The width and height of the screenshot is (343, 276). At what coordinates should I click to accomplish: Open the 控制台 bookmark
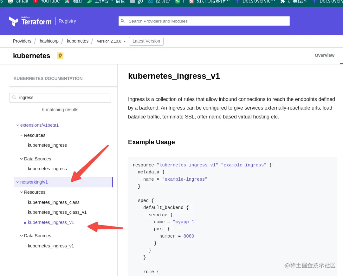[x=159, y=2]
